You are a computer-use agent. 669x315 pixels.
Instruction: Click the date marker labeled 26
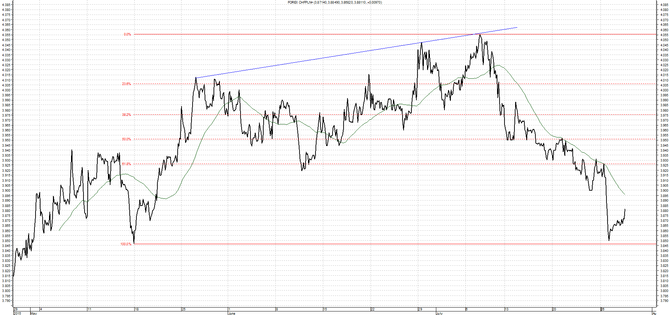coord(603,309)
